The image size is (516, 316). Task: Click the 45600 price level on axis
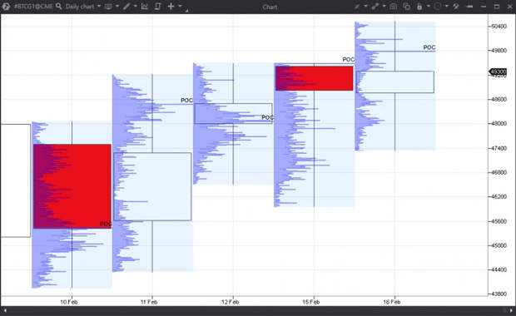tap(499, 221)
